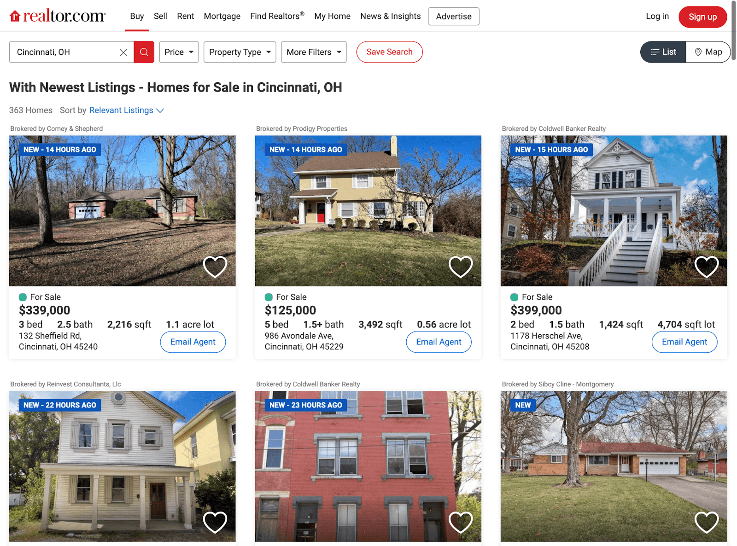This screenshot has height=546, width=737.
Task: Heart the 1178 Herschel Ave listing
Action: (707, 267)
